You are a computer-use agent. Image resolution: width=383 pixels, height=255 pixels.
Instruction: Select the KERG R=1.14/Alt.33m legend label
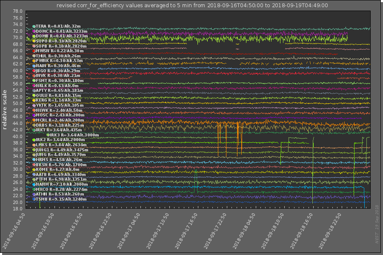(x=58, y=100)
